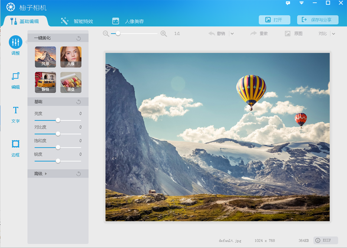The height and width of the screenshot is (248, 347).
Task: Click the 保存与分享 button
Action: click(318, 20)
